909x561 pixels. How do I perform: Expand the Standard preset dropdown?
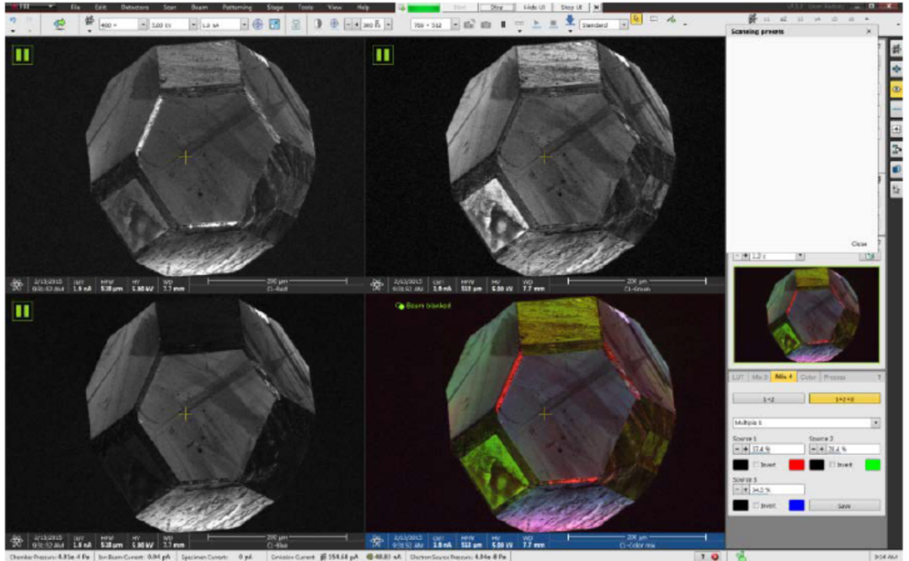[x=624, y=24]
